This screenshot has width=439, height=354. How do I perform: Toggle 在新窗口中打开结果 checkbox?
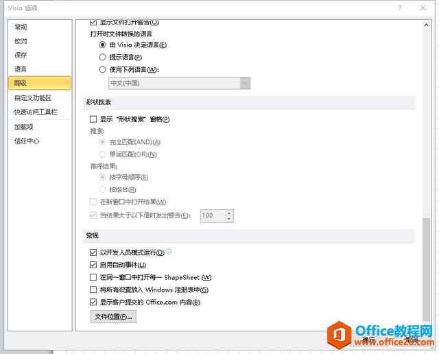[x=93, y=202]
